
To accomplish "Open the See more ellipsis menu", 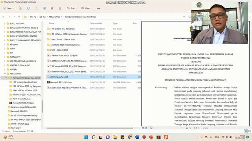I will pos(98,8).
